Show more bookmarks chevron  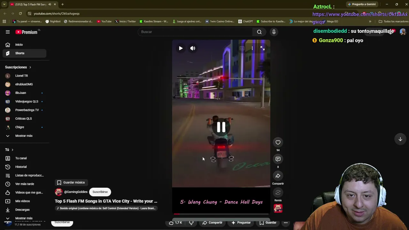[370, 21]
